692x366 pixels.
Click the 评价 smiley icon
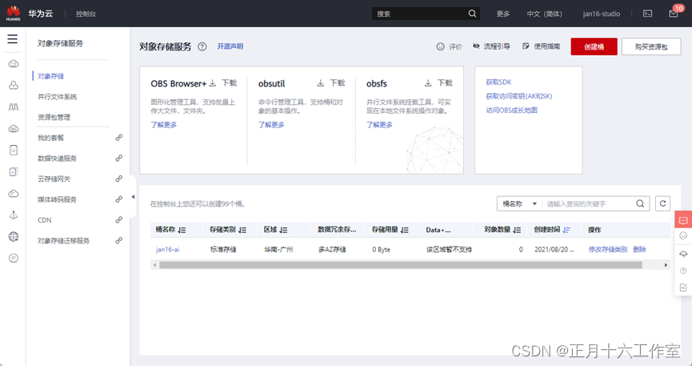[441, 46]
